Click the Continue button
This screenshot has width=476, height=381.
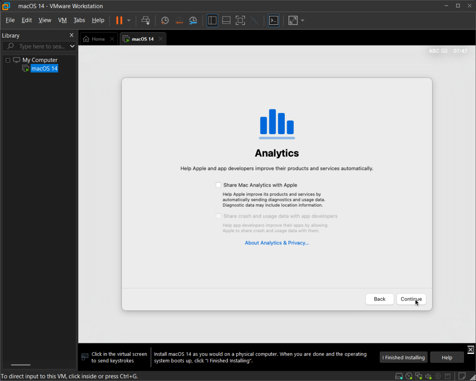411,299
